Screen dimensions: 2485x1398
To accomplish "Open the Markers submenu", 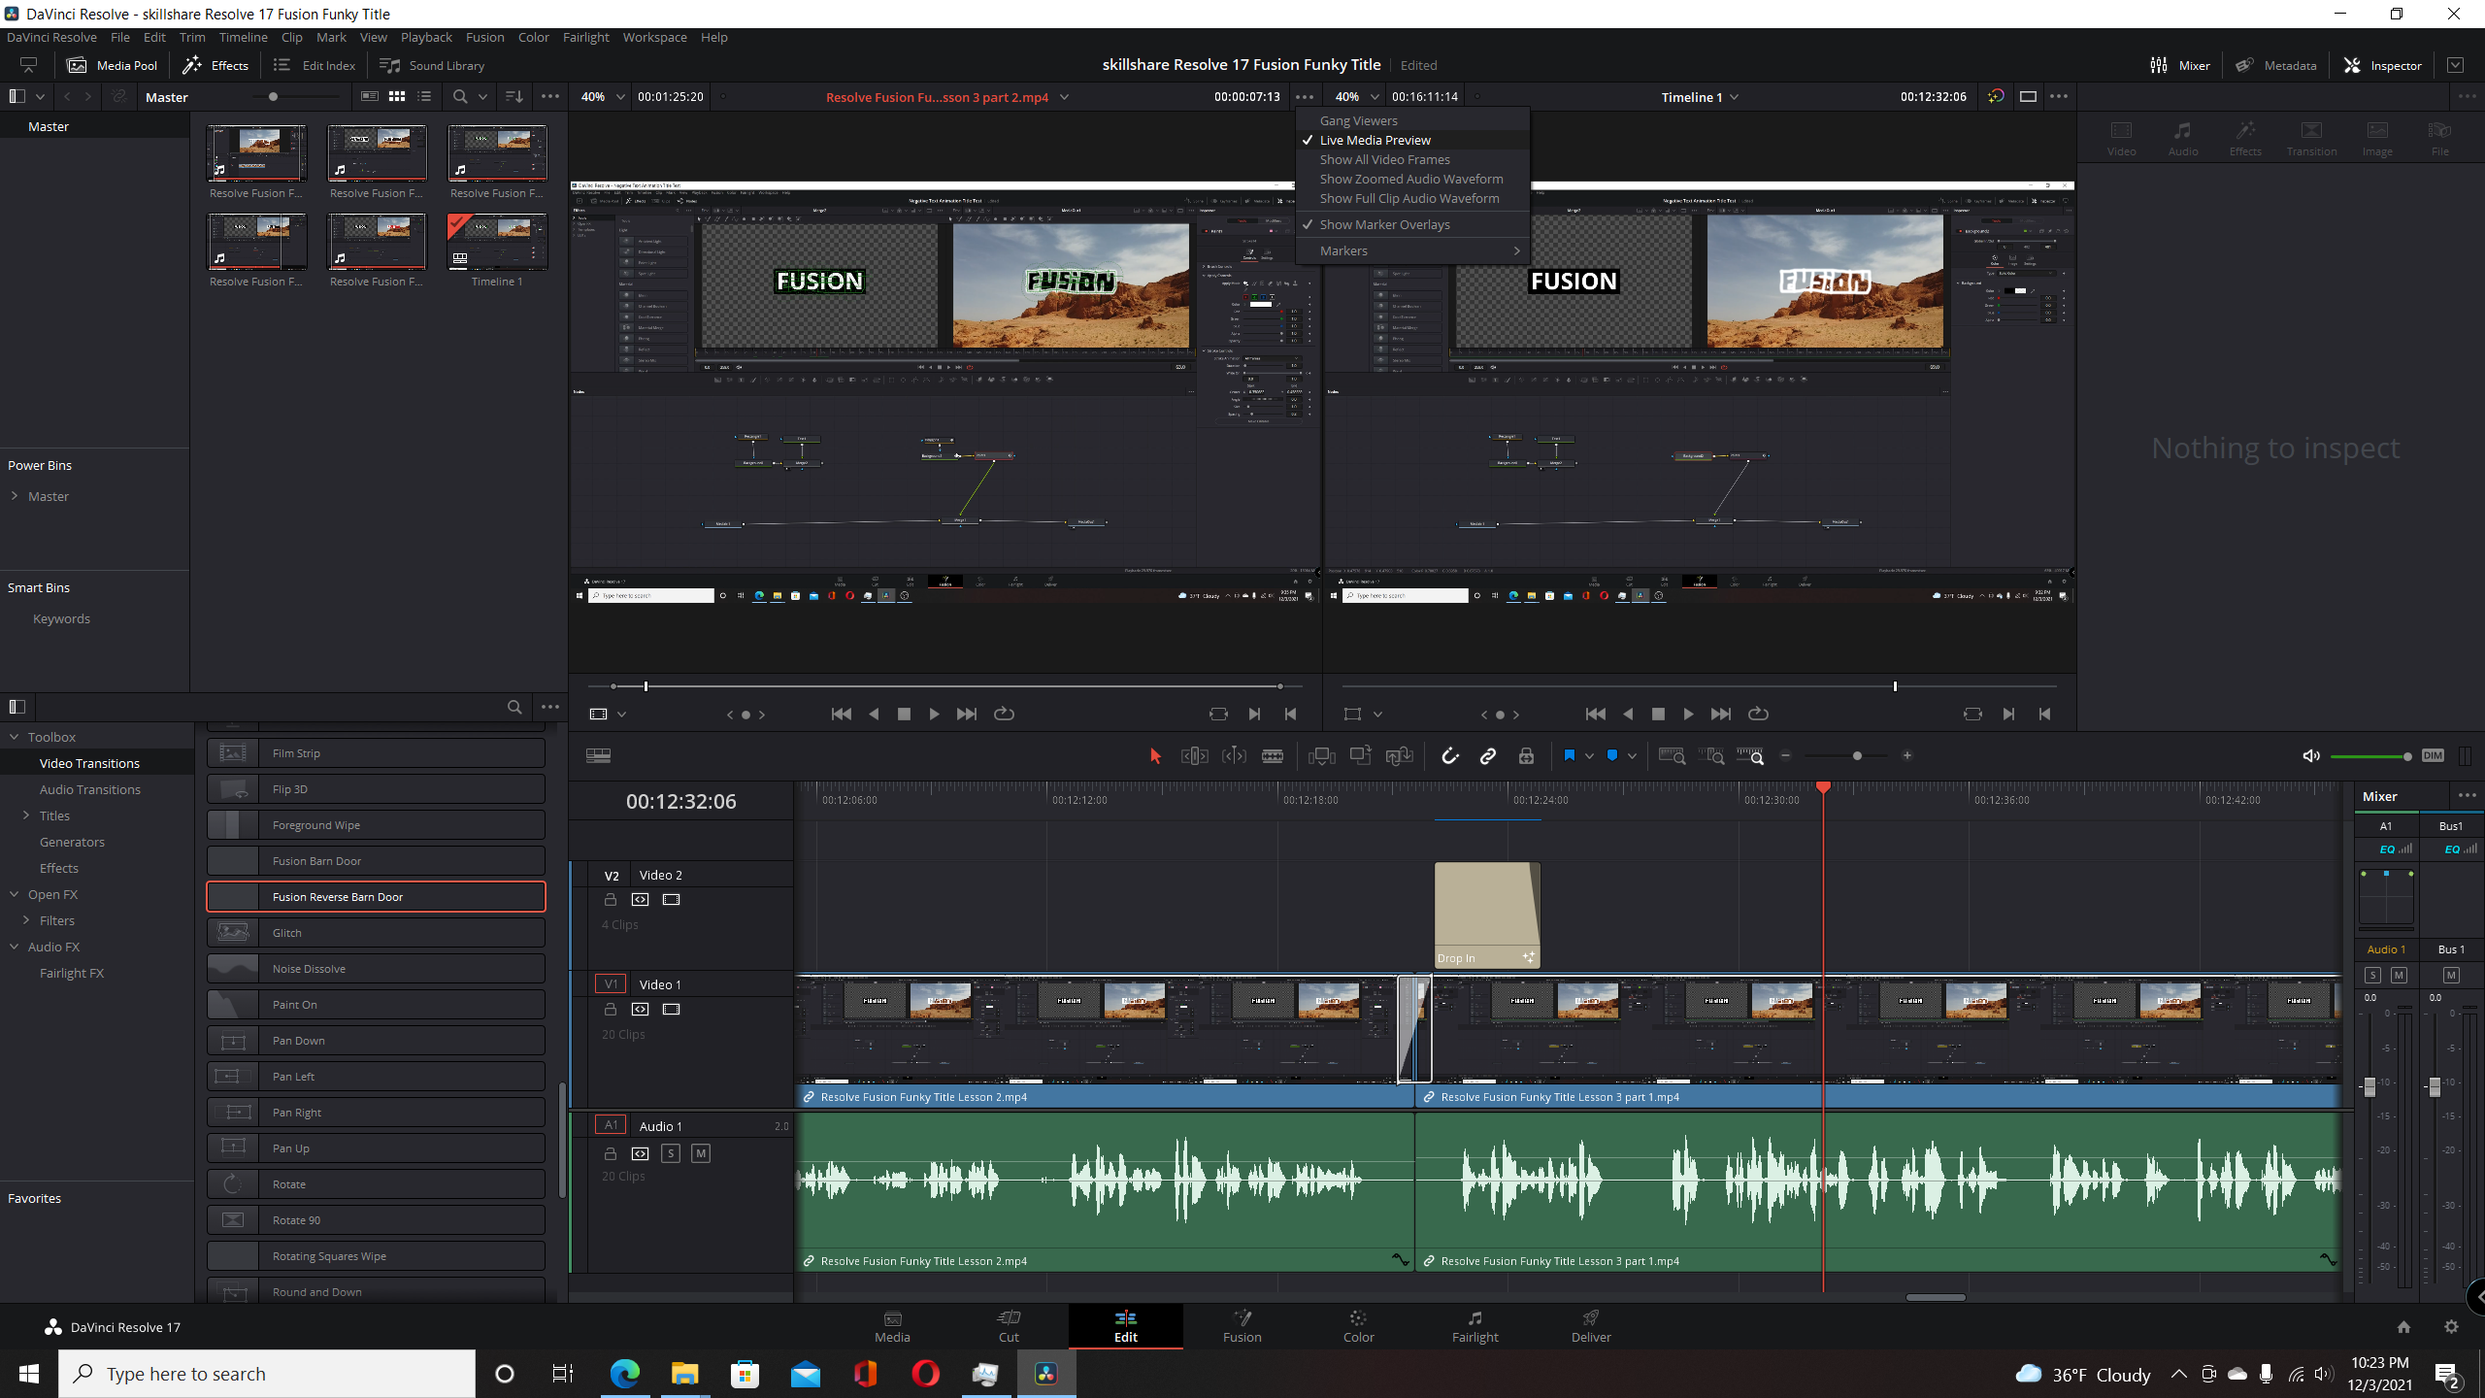I will (1412, 250).
